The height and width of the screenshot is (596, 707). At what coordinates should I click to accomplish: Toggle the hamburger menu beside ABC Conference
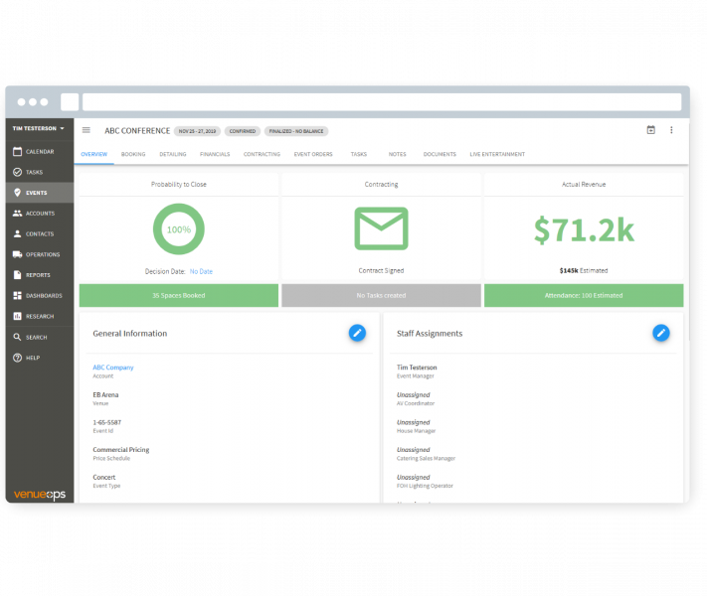(87, 130)
